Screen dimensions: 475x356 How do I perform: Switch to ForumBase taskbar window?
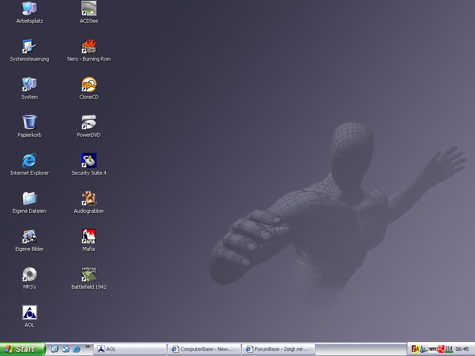[278, 349]
